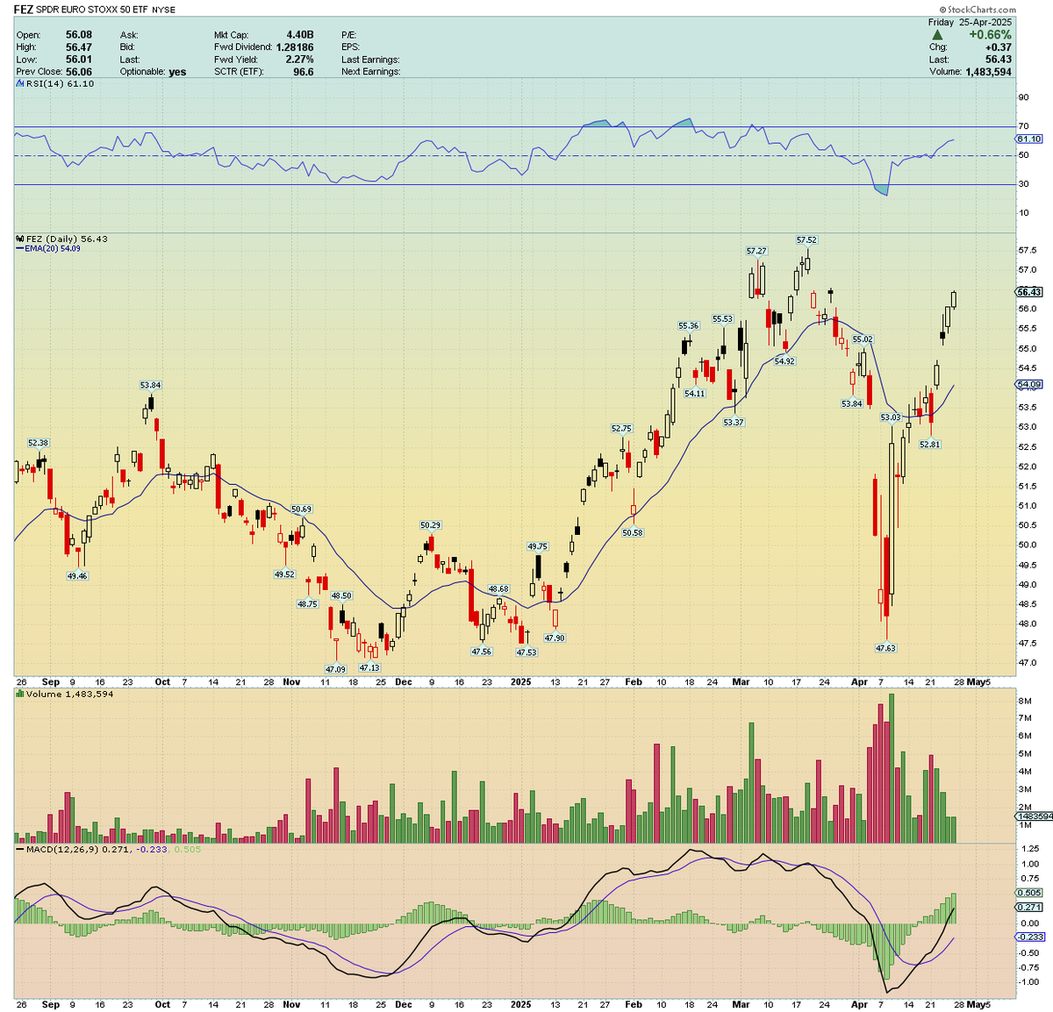
Task: Click the 47.56 price label
Action: tap(481, 652)
